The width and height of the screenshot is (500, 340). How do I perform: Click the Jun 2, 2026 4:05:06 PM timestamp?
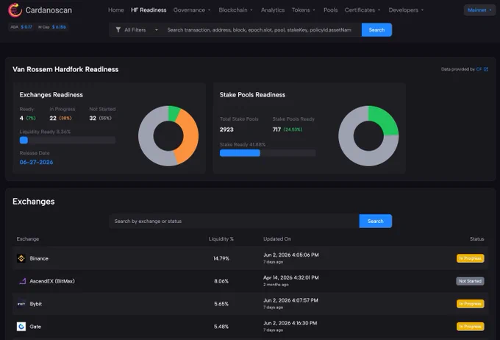[291, 255]
